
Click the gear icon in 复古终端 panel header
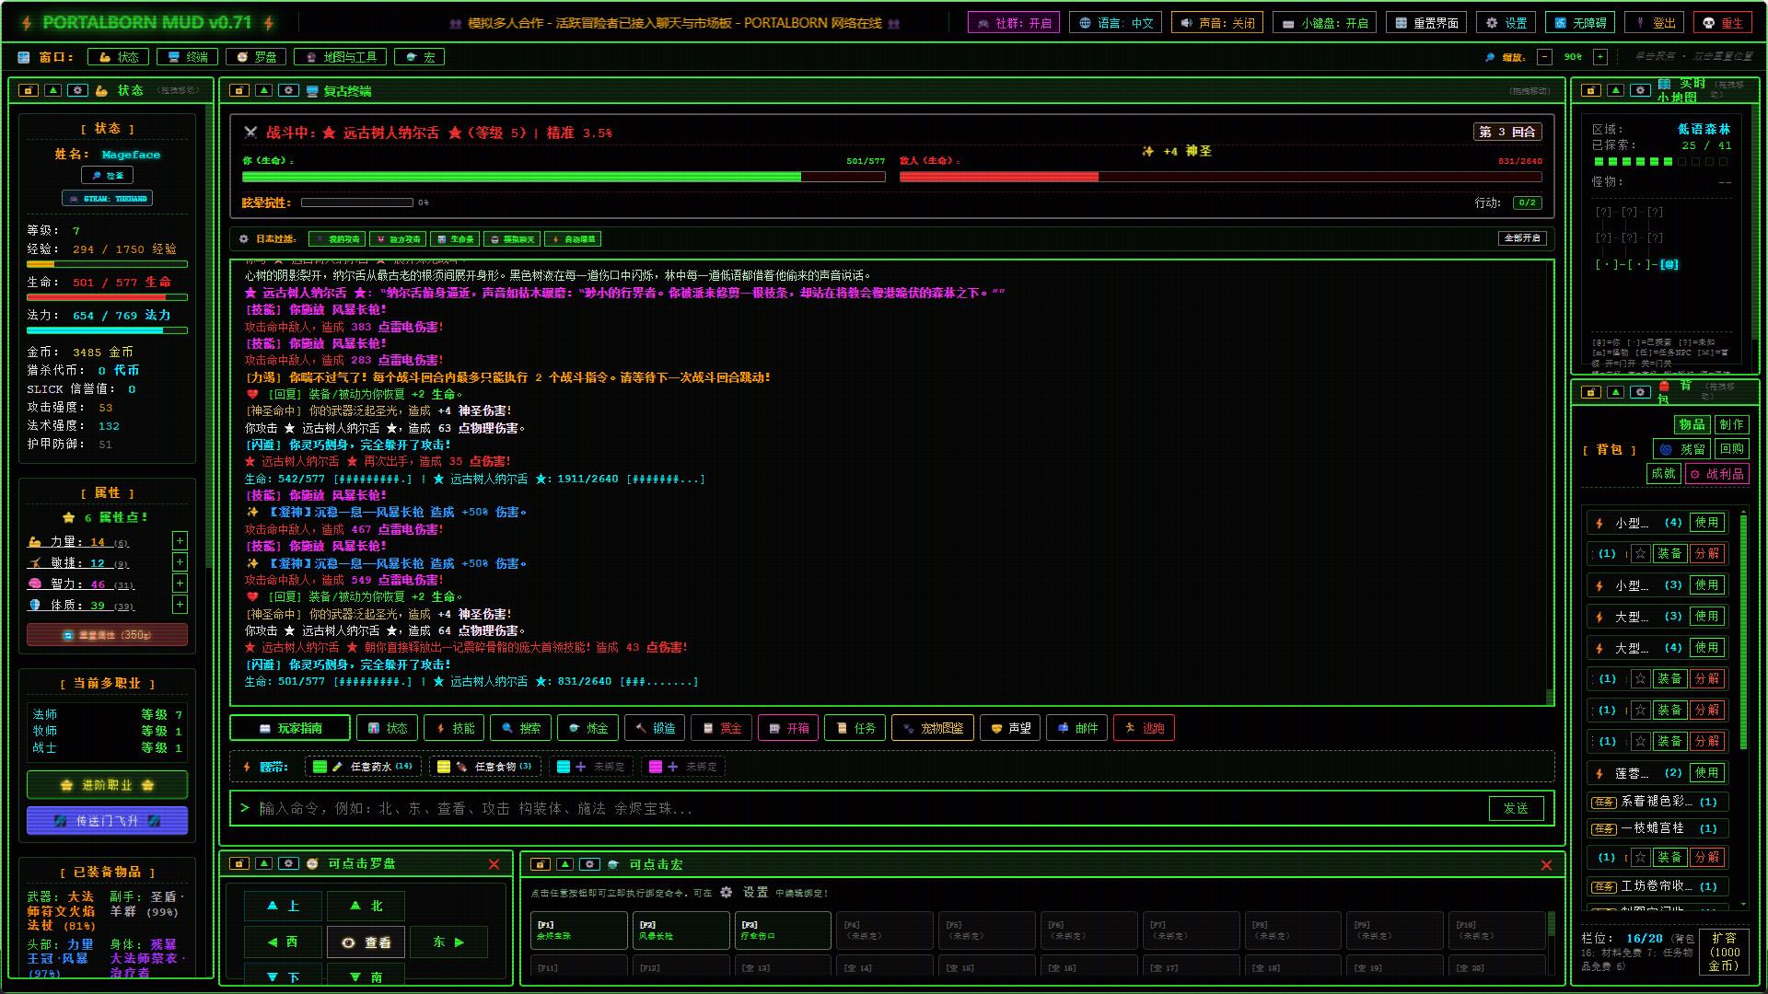pyautogui.click(x=289, y=90)
